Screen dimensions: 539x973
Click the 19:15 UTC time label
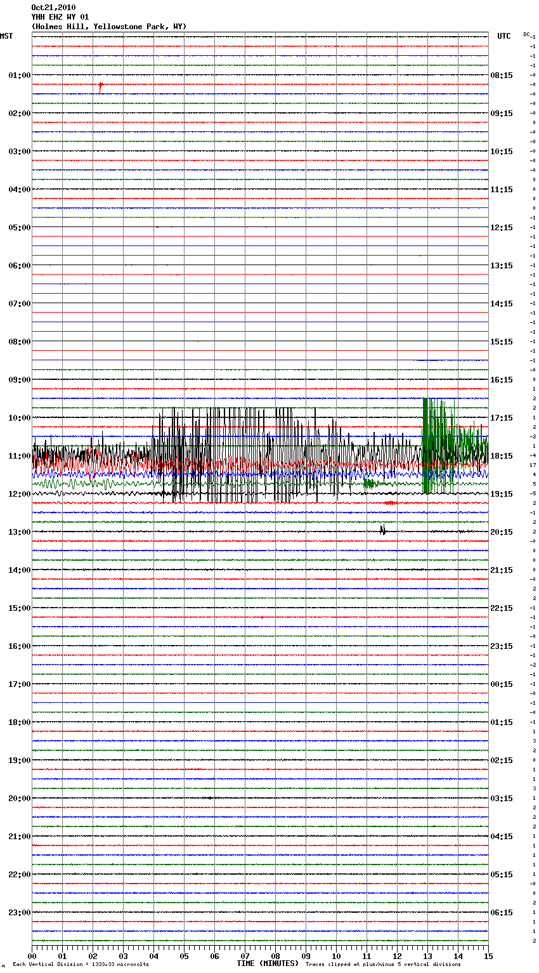(x=502, y=494)
